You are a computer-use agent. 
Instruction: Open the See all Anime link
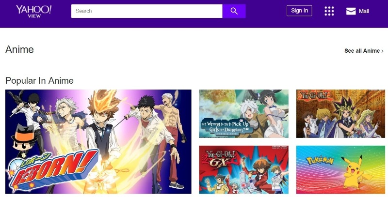point(364,51)
